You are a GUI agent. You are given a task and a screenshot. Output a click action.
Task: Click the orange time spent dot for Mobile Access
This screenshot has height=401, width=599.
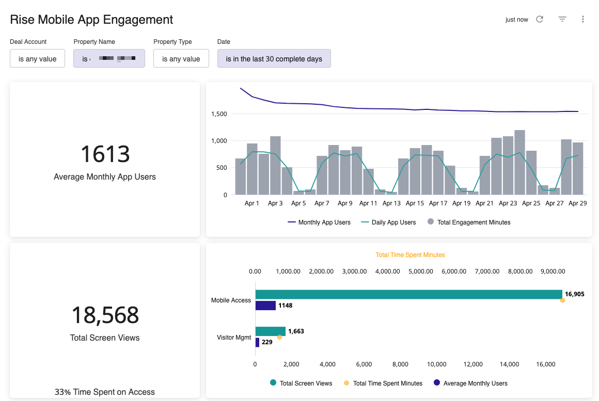562,300
